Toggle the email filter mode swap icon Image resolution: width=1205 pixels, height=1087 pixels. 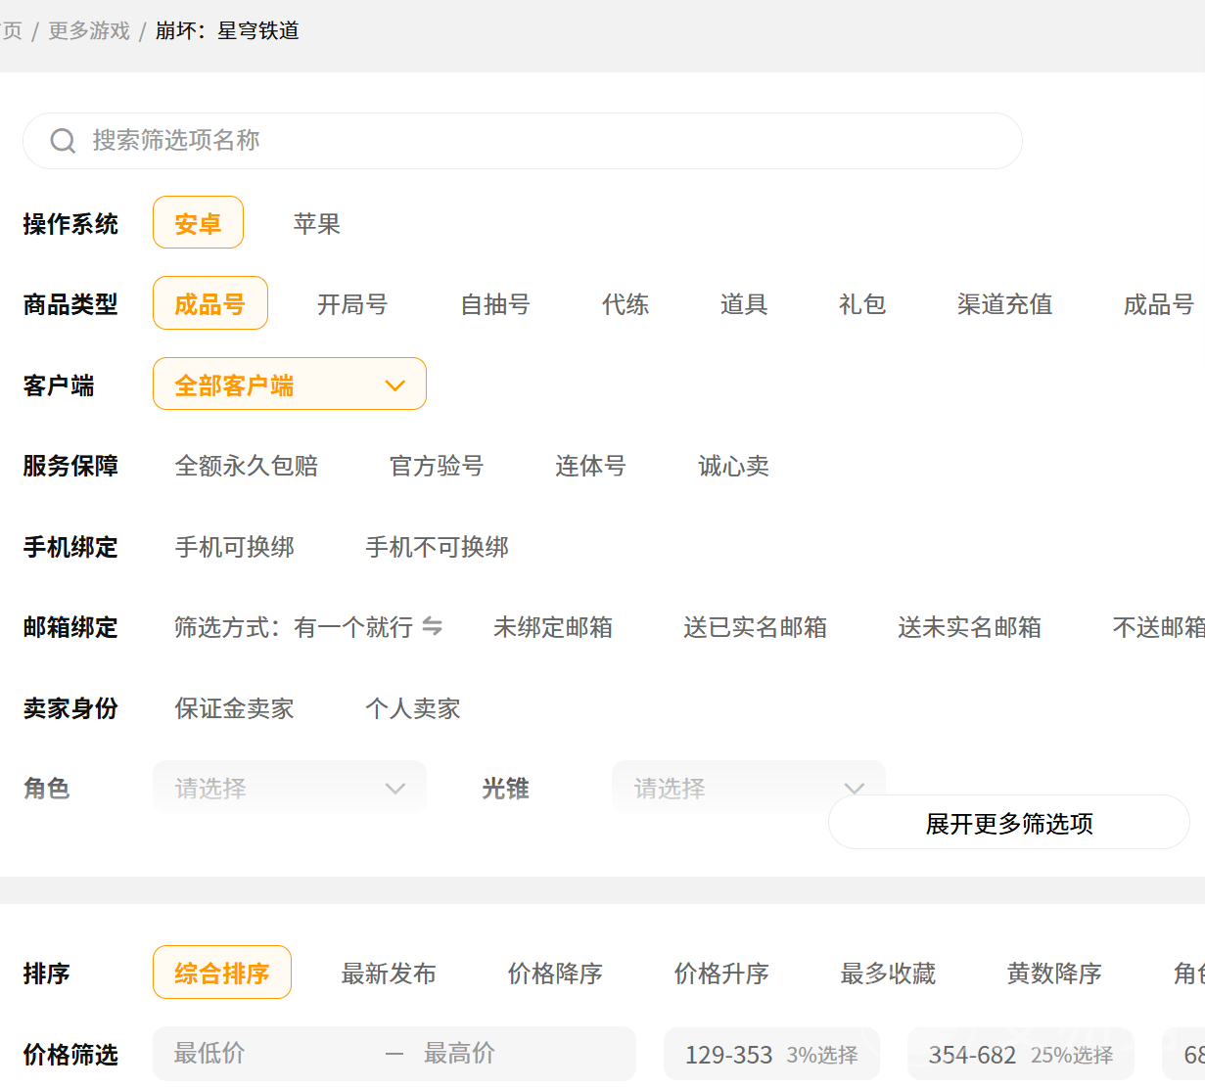(432, 626)
